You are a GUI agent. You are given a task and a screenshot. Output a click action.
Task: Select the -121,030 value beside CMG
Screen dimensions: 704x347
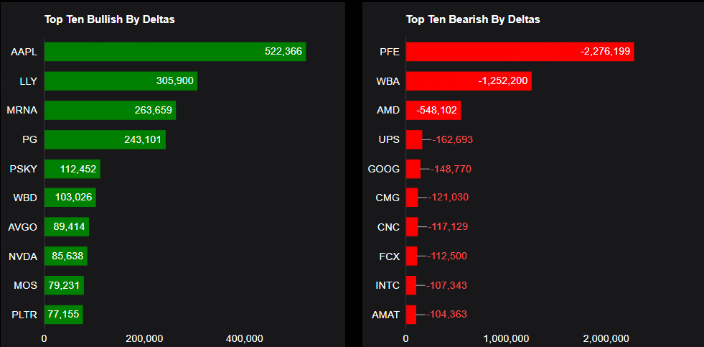pyautogui.click(x=448, y=198)
